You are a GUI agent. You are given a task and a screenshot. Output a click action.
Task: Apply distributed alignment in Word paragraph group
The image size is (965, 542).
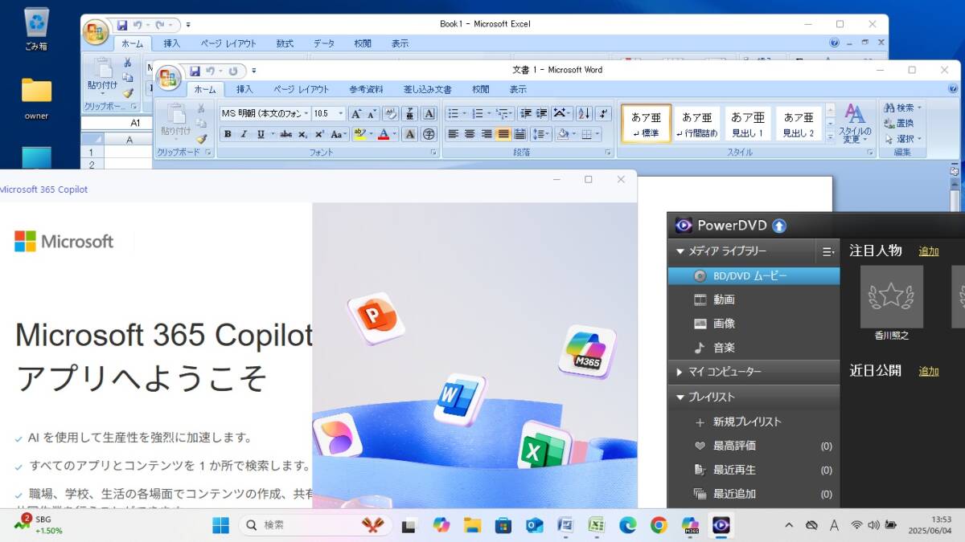(x=519, y=134)
